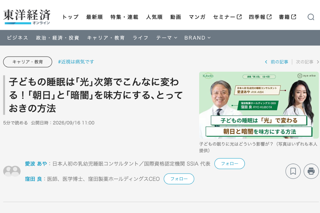
Task: Open the 書籍 external link
Action: [287, 17]
